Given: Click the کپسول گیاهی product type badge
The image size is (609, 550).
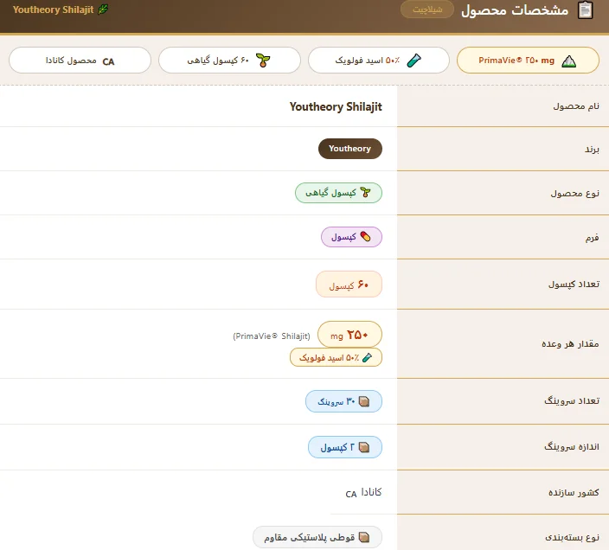Looking at the screenshot, I should (338, 193).
